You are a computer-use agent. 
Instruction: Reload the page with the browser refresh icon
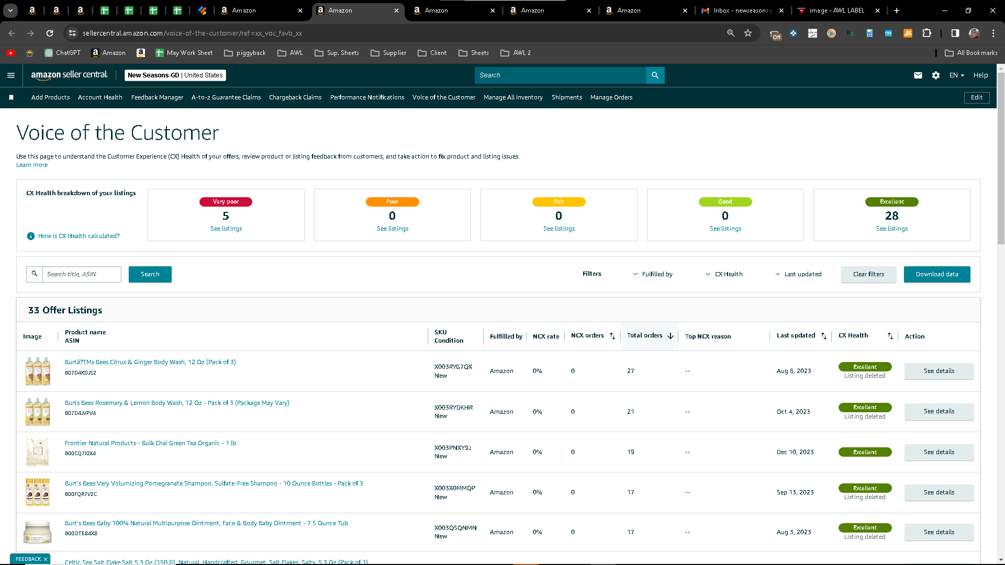click(50, 33)
